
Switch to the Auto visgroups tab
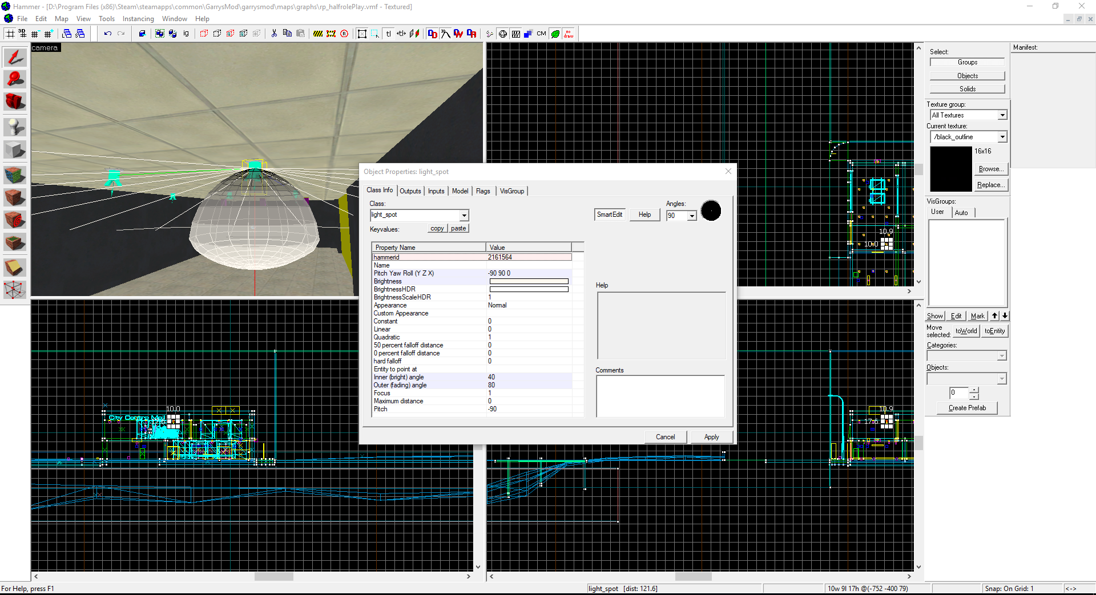[961, 213]
